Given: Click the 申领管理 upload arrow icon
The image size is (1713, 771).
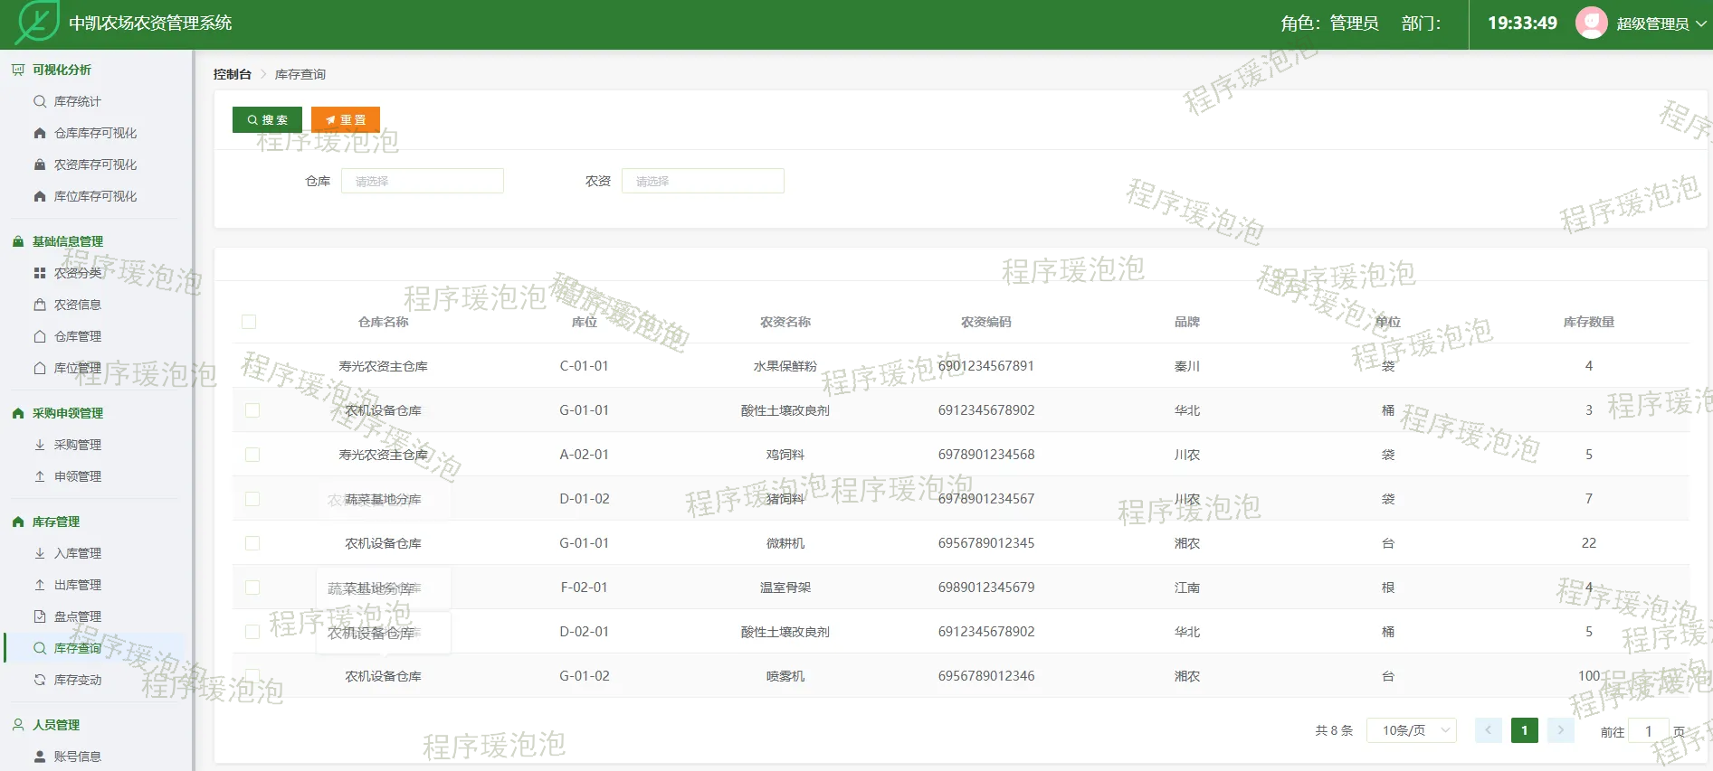Looking at the screenshot, I should pyautogui.click(x=40, y=476).
